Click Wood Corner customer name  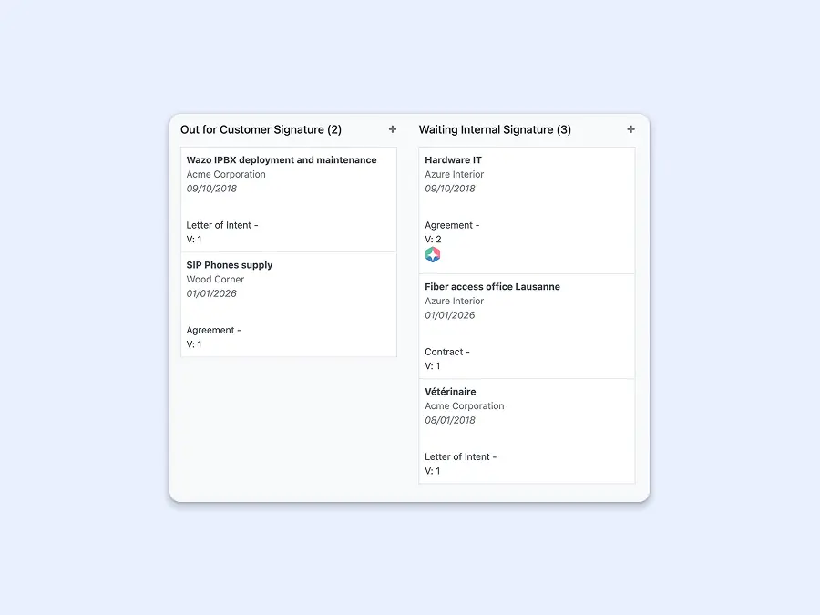coord(215,280)
